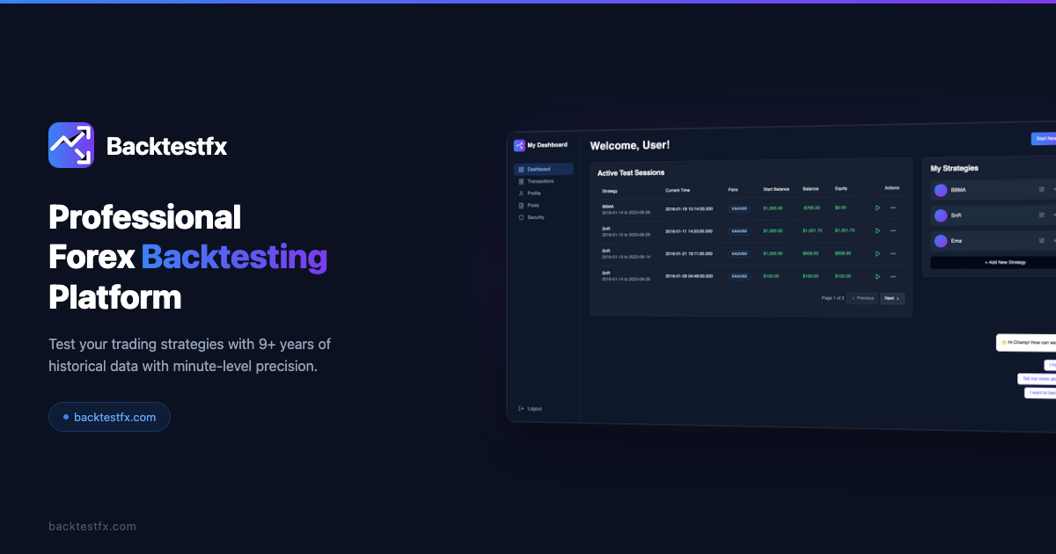This screenshot has height=554, width=1056.
Task: Click the Logout icon in sidebar
Action: [522, 408]
